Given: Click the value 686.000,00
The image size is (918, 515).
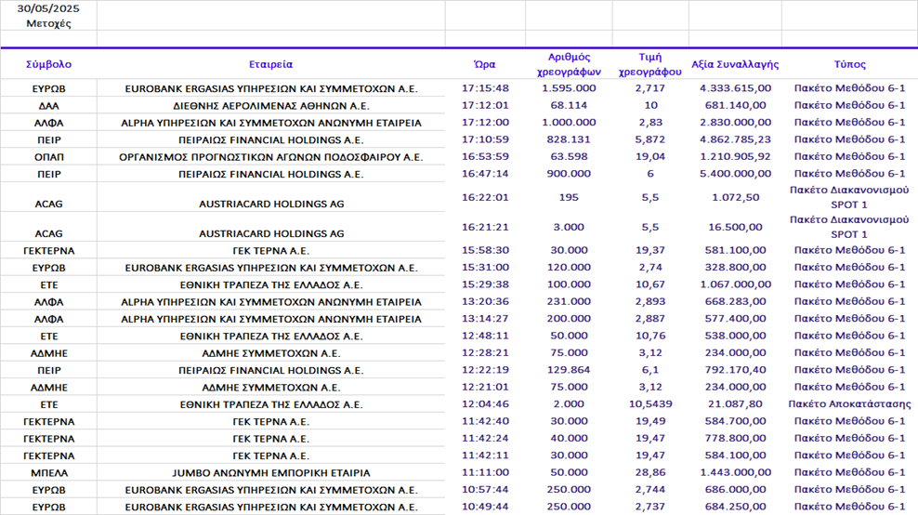Looking at the screenshot, I should click(x=735, y=489).
